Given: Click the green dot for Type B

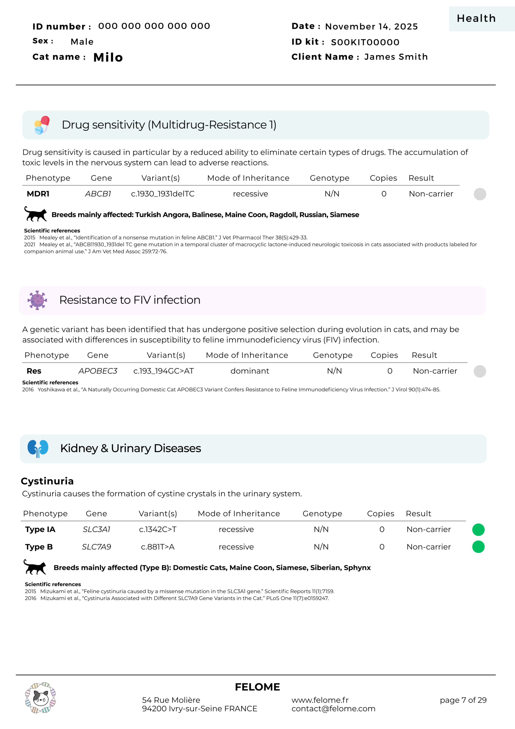Looking at the screenshot, I should pos(478,547).
